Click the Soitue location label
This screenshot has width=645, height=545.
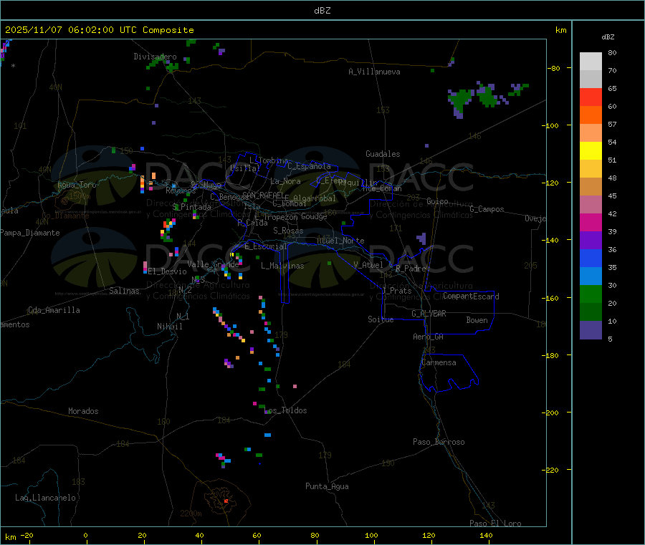pyautogui.click(x=381, y=319)
